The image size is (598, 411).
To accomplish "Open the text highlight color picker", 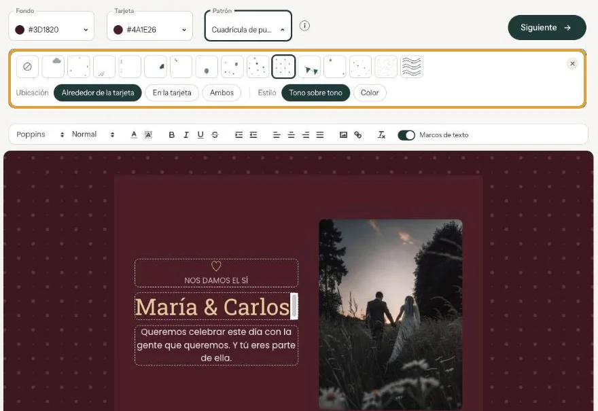I will (148, 135).
